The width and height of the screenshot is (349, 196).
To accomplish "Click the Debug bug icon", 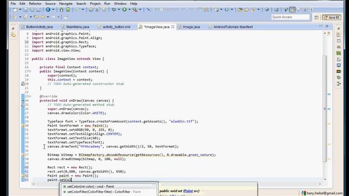I will point(114,10).
